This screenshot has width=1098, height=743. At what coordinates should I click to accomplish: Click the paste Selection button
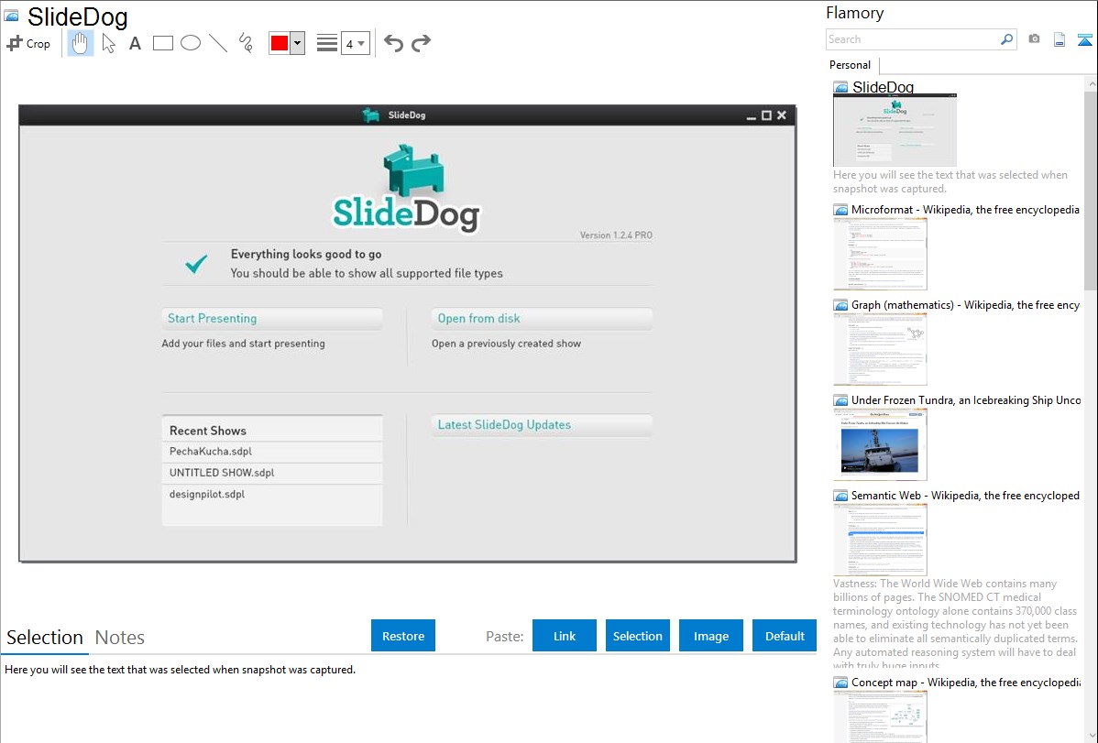click(x=637, y=636)
